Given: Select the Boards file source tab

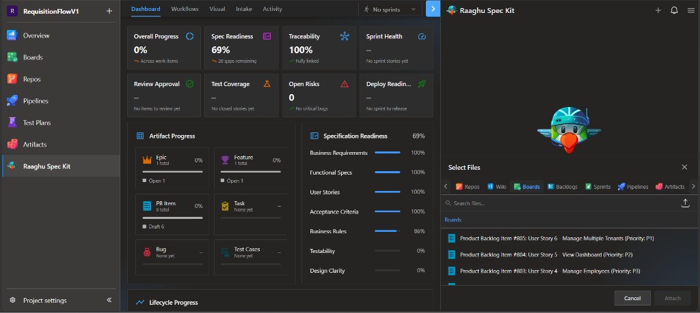Looking at the screenshot, I should click(527, 187).
